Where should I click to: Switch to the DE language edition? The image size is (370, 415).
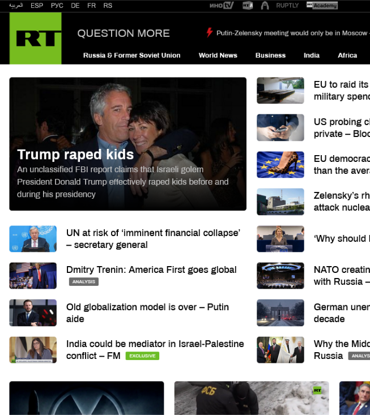(x=75, y=6)
